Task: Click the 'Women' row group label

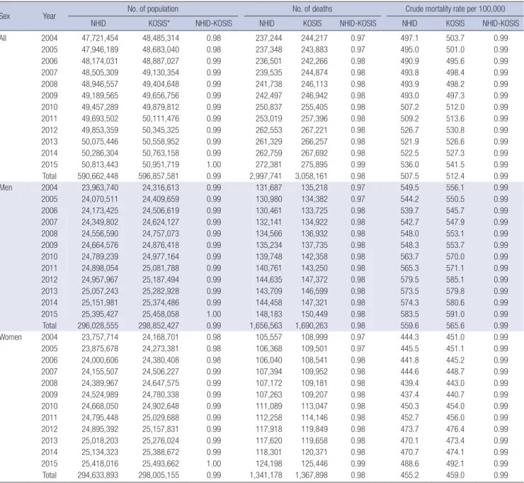Action: click(11, 337)
